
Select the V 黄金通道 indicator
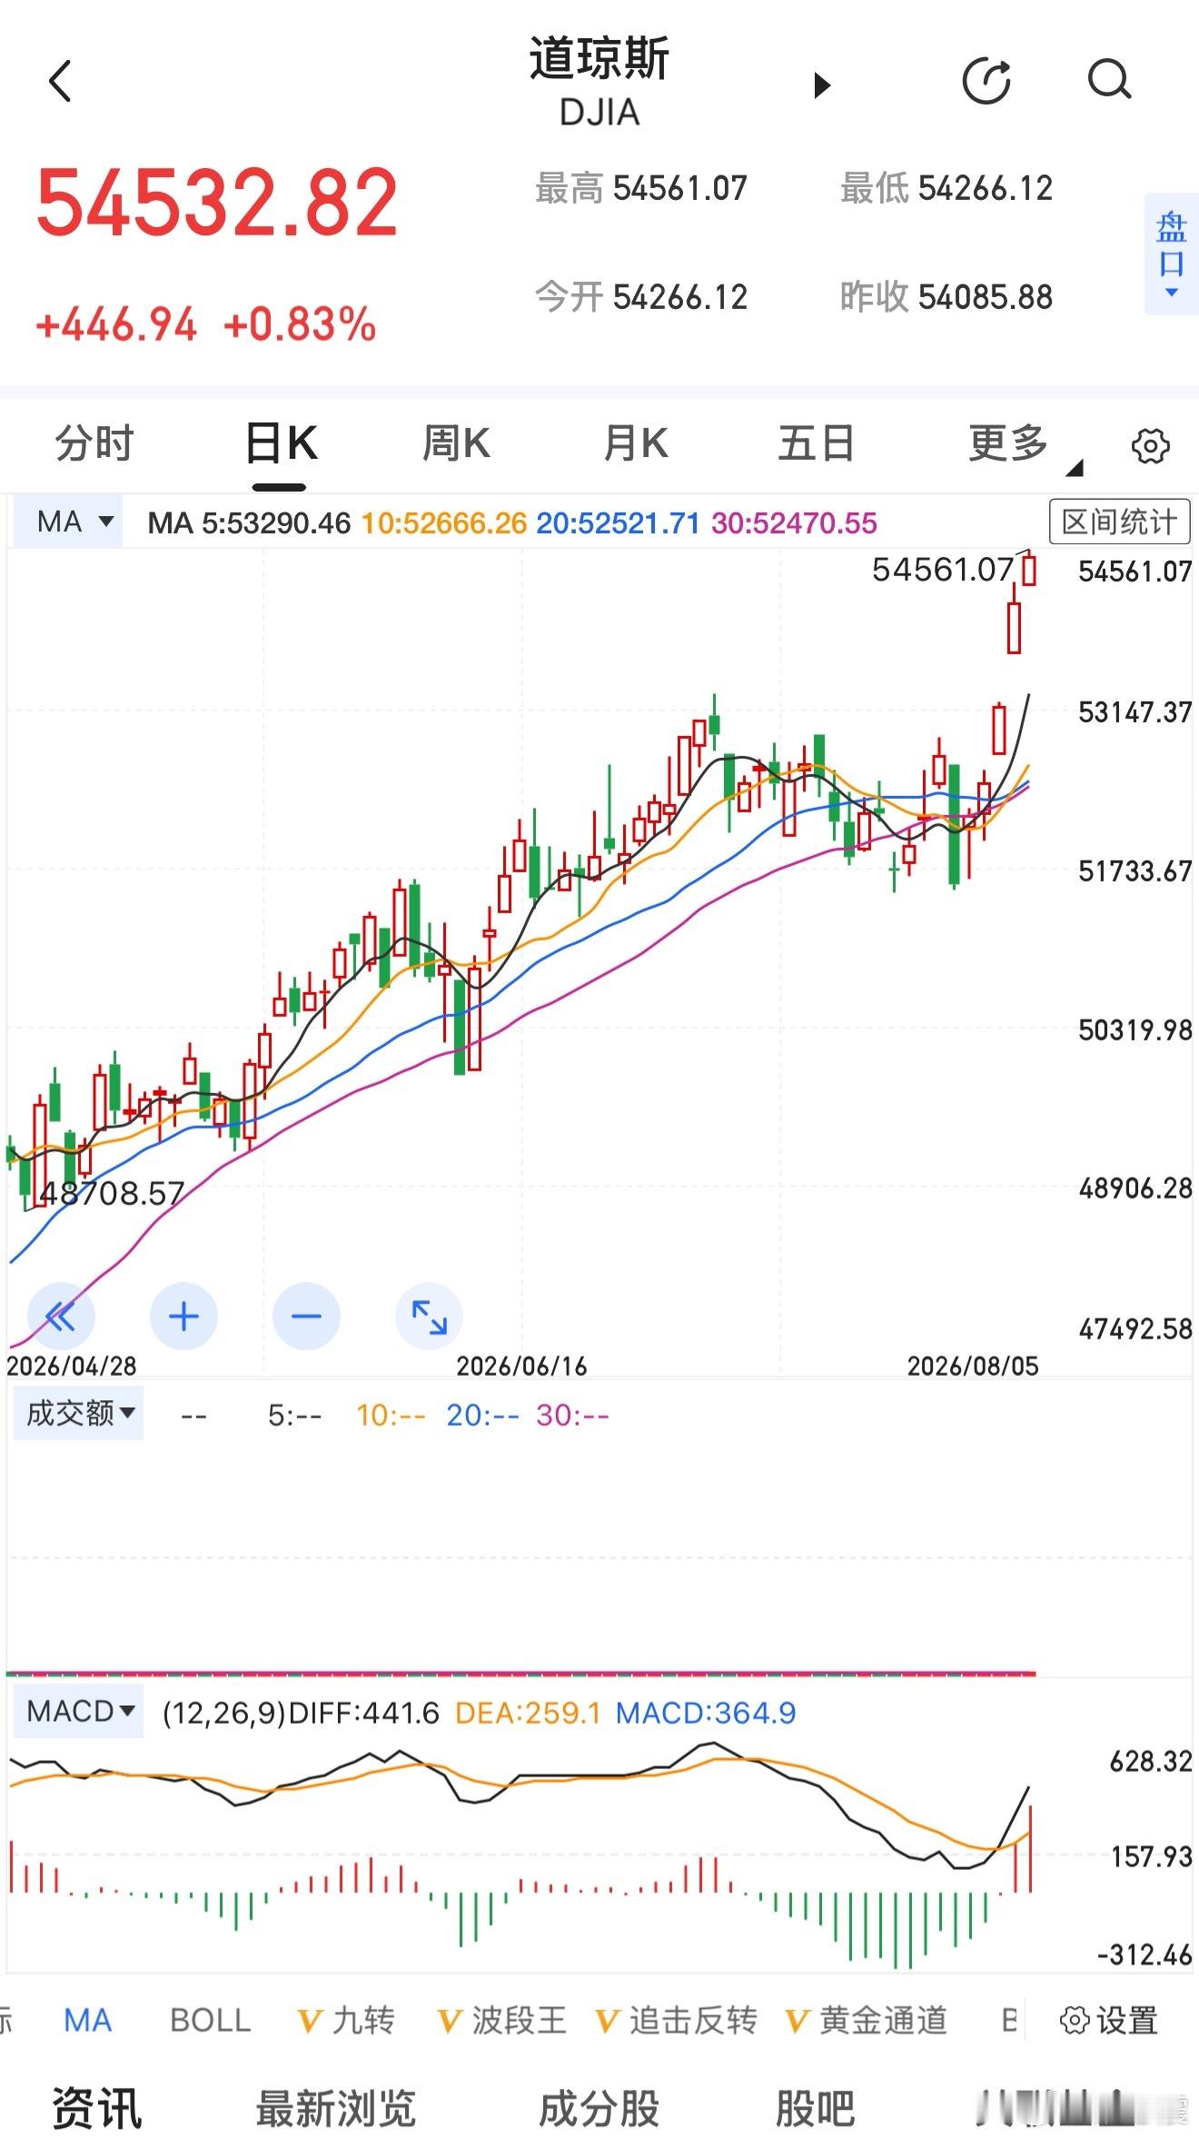click(867, 2020)
